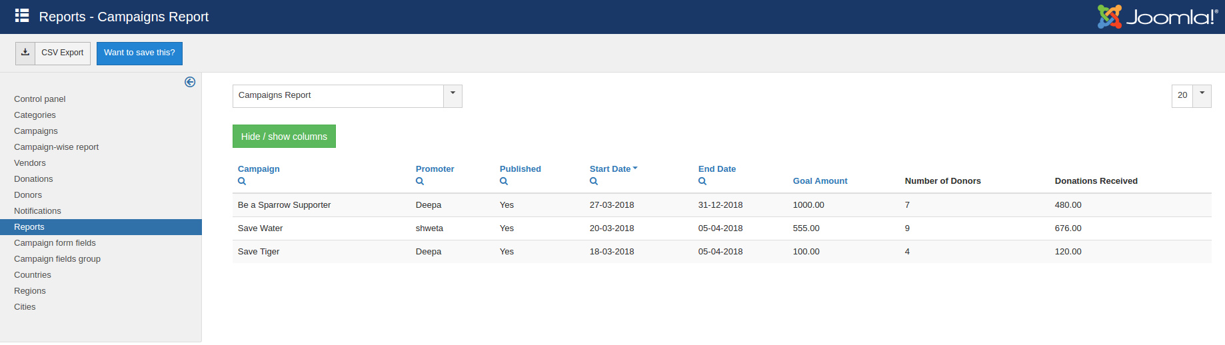Click search icon under Promoter column
This screenshot has height=345, width=1225.
(420, 181)
